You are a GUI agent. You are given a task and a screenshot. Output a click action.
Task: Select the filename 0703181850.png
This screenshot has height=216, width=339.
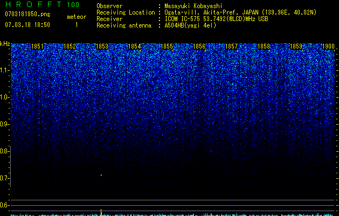coord(27,14)
